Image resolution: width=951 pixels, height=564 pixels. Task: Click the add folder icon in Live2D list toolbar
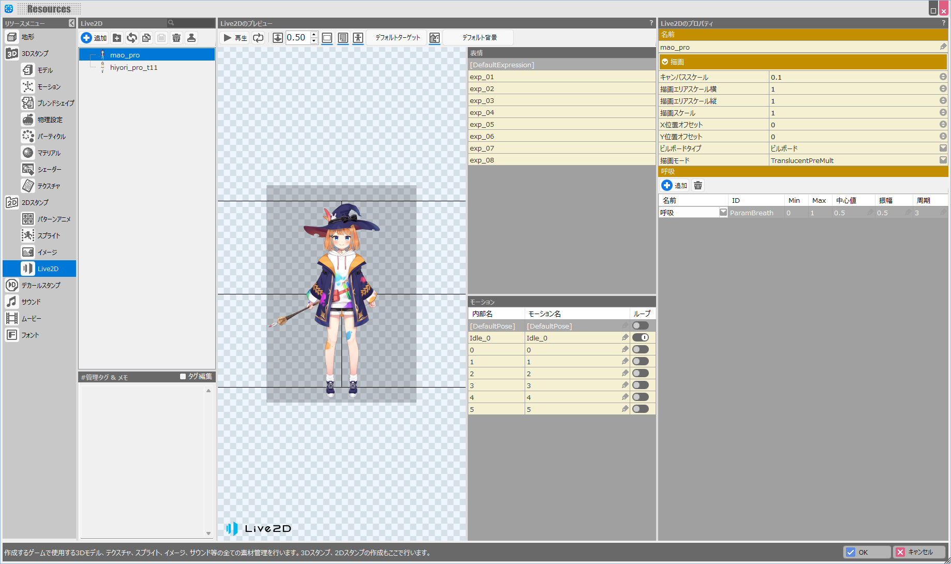(117, 38)
